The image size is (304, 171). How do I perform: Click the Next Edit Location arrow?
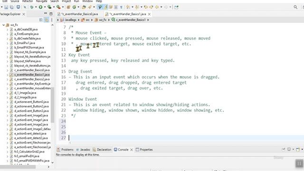tap(151, 7)
